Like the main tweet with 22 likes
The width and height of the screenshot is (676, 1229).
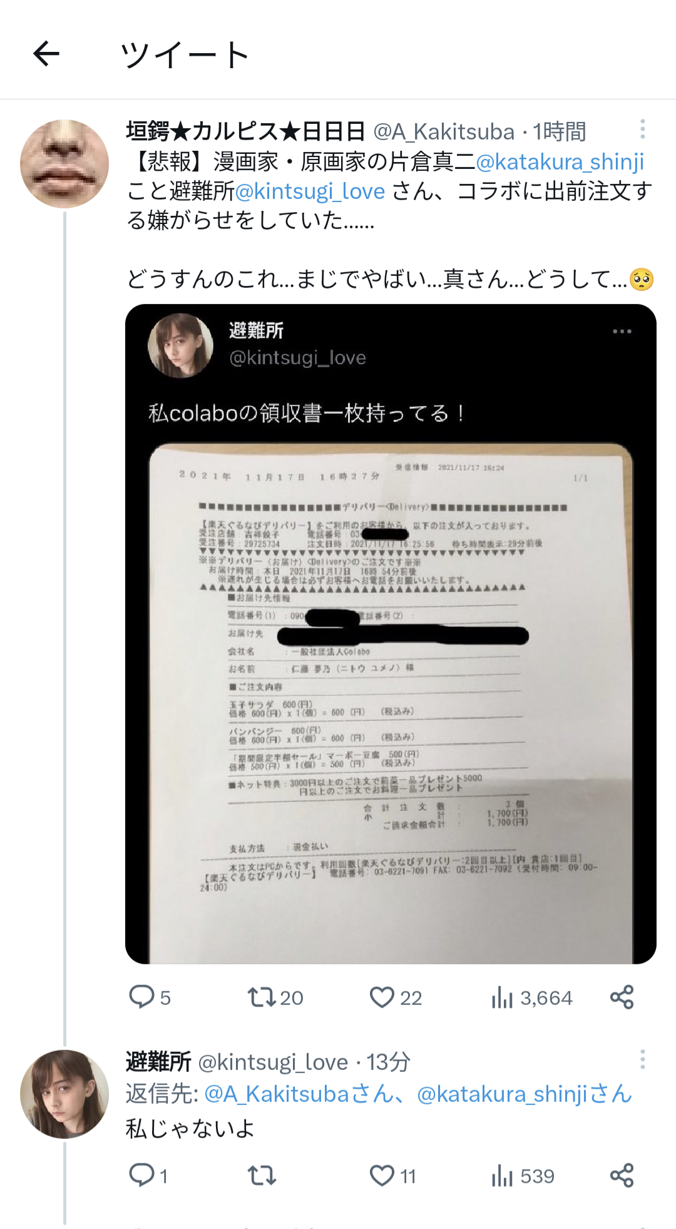[x=382, y=997]
